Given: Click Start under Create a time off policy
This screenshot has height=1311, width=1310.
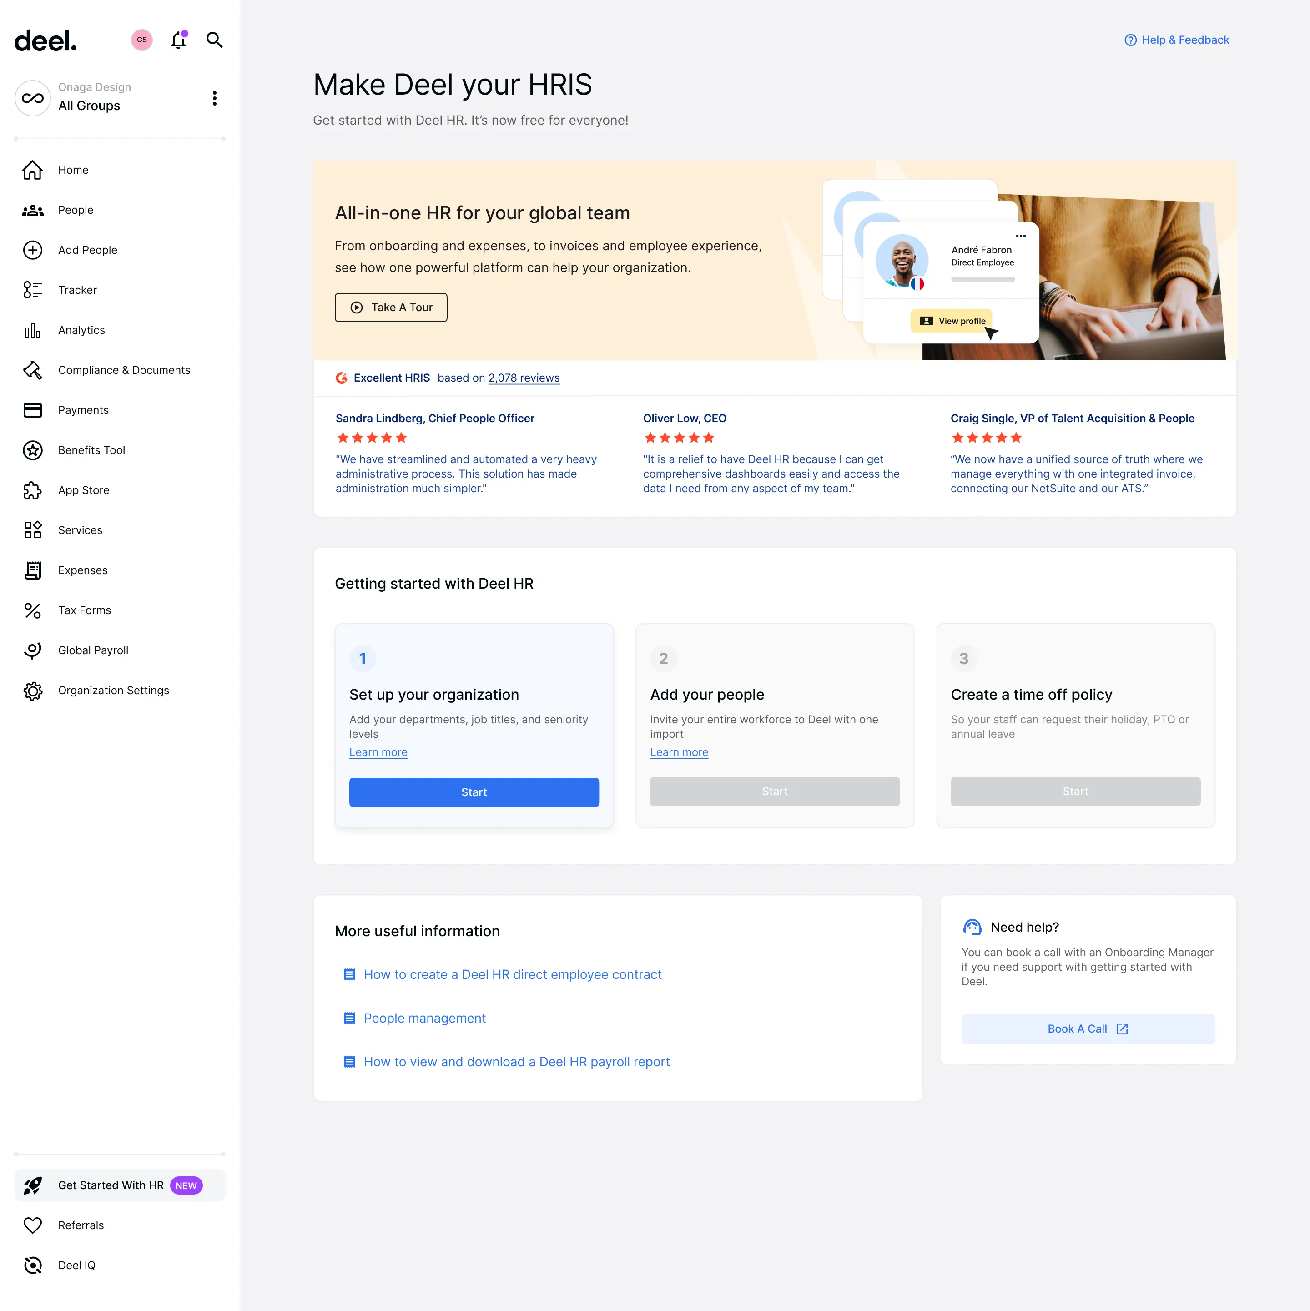Looking at the screenshot, I should 1075,792.
